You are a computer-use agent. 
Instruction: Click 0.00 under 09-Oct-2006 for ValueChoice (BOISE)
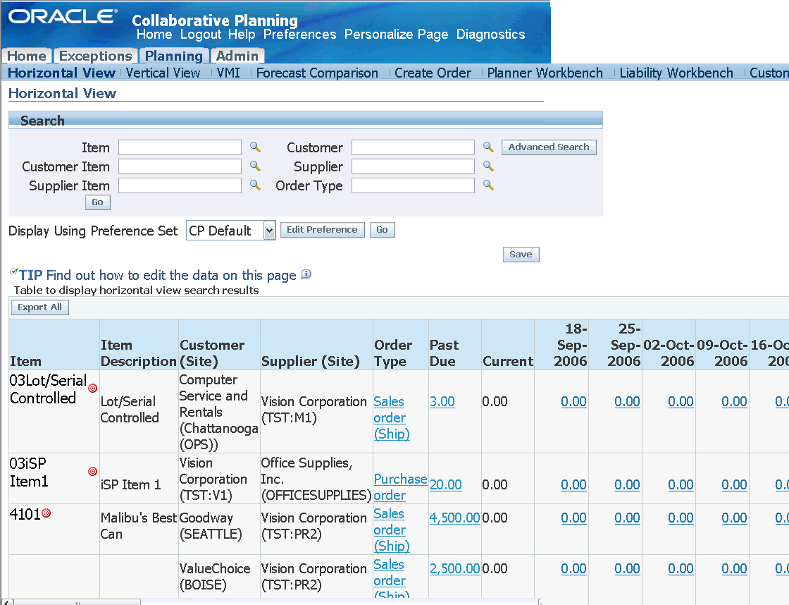tap(734, 569)
